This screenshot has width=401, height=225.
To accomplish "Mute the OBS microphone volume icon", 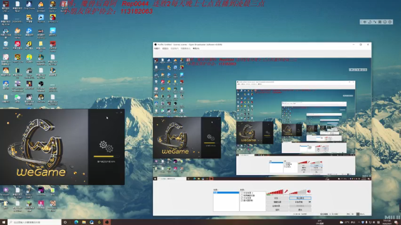I will (286, 191).
